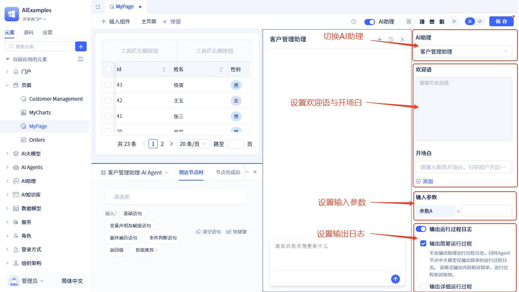This screenshot has width=519, height=292.
Task: Check 输出详细运行过程 checkbox
Action: tap(423, 286)
